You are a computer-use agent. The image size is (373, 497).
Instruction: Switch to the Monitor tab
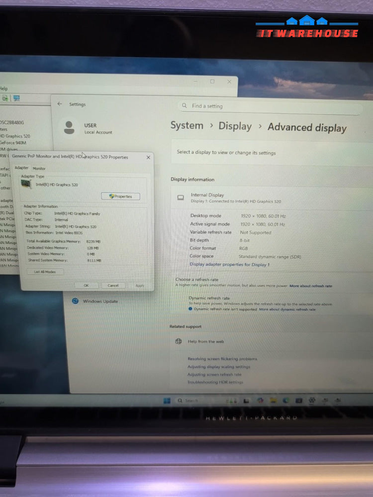(x=39, y=168)
